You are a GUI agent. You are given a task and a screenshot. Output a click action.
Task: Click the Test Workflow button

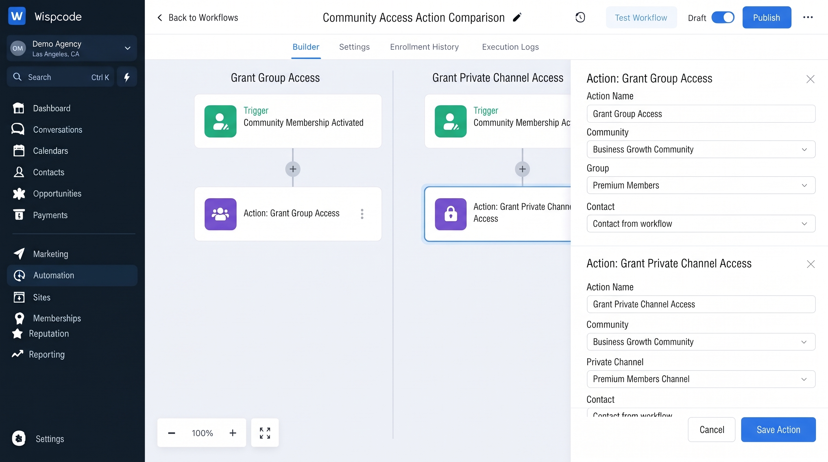click(x=641, y=17)
